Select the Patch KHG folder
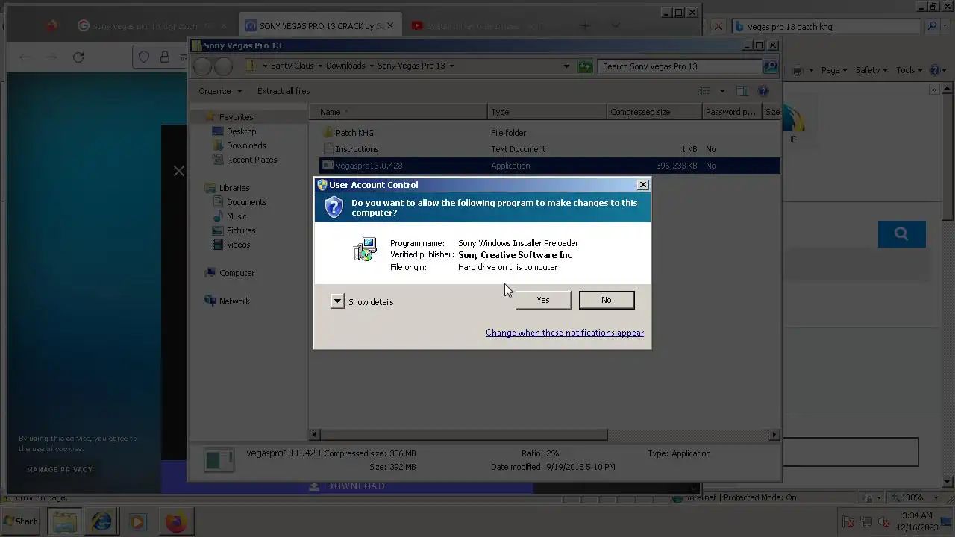 click(354, 133)
